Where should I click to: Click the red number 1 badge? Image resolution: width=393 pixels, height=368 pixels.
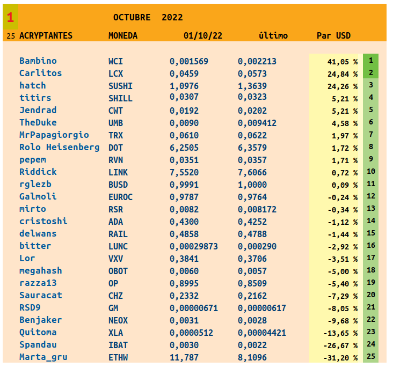(10, 17)
